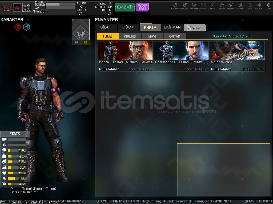Click the ALTIN value 1016660
Screen dimensions: 273x204
[101, 4]
